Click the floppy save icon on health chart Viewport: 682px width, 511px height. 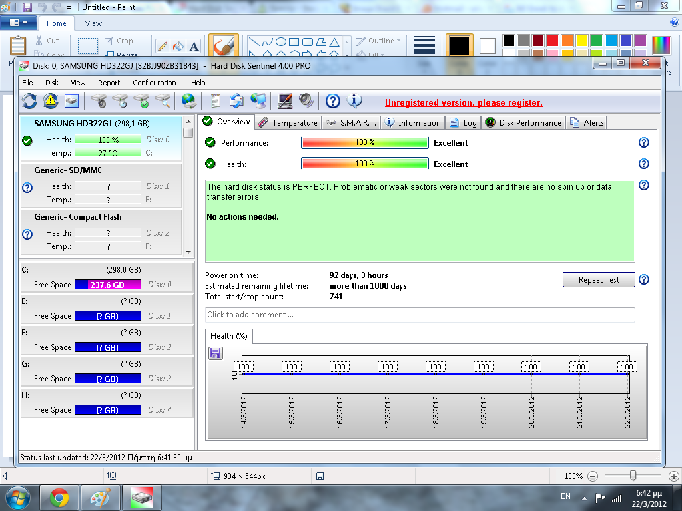click(x=216, y=353)
